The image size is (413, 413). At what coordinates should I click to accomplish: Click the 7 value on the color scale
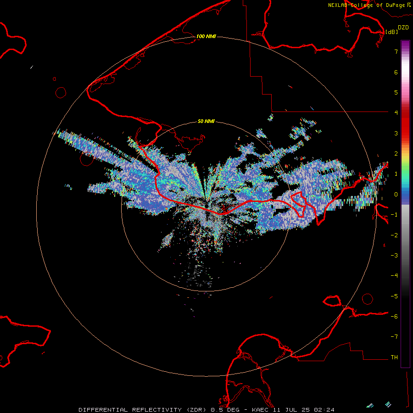(396, 51)
